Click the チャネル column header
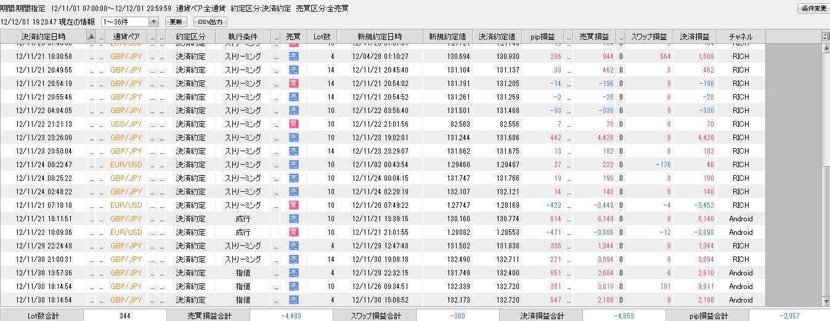This screenshot has width=830, height=321. (x=740, y=37)
